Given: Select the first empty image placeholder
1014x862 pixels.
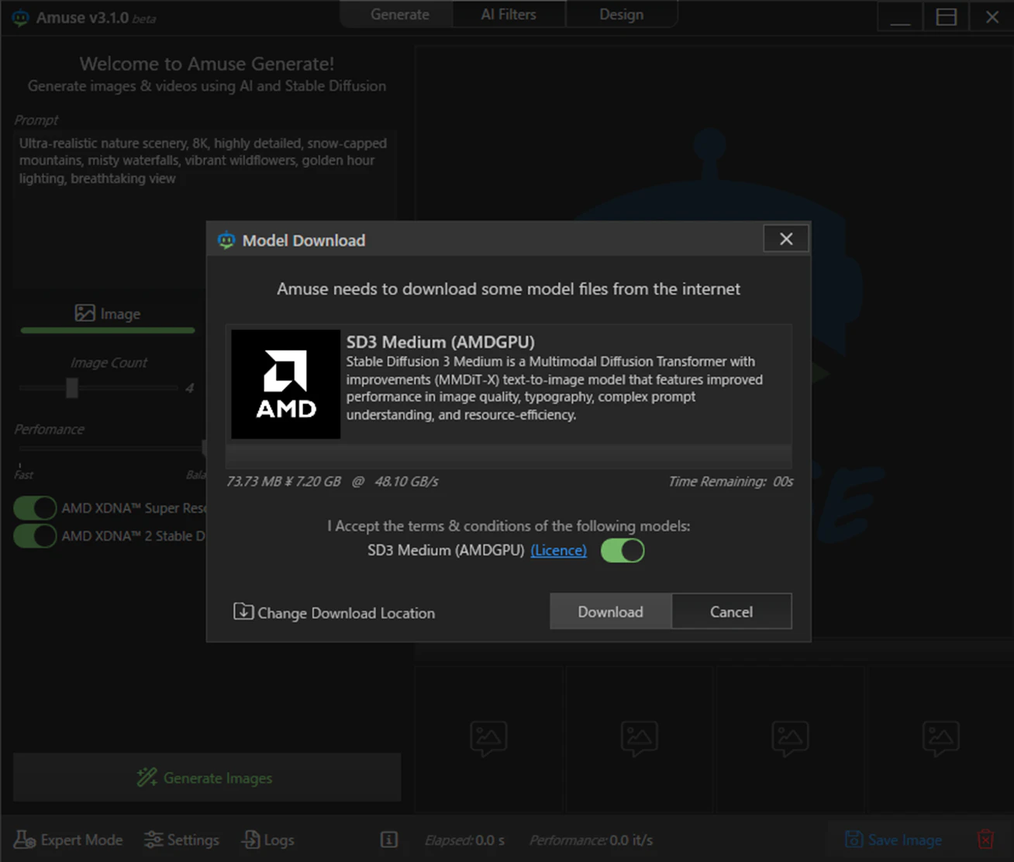Looking at the screenshot, I should tap(488, 739).
